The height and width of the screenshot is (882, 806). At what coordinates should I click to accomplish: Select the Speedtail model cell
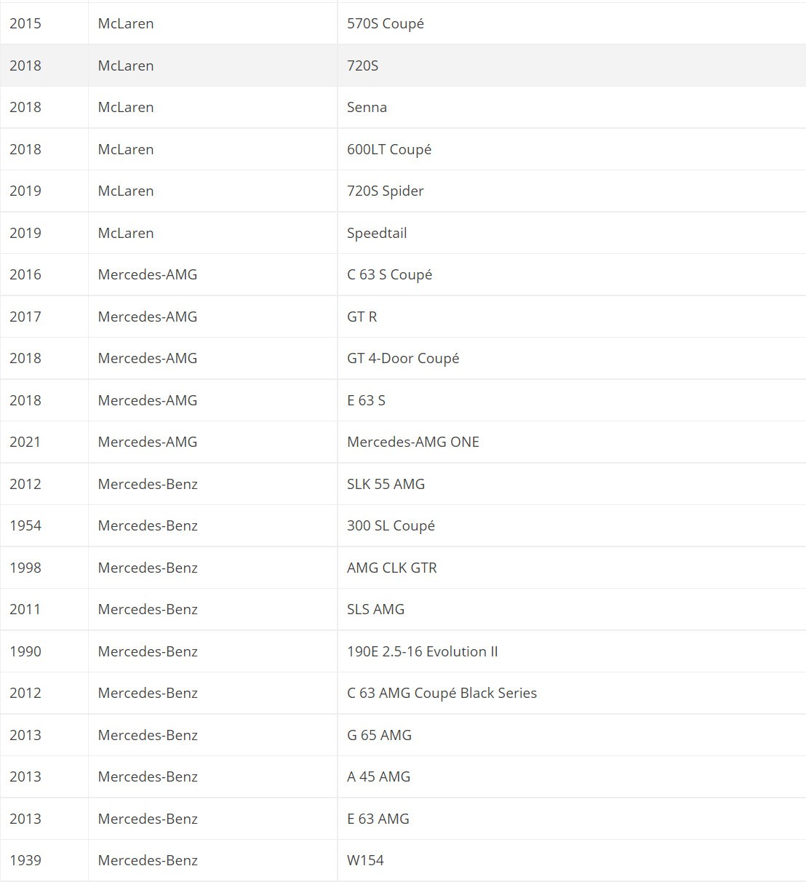click(x=377, y=233)
